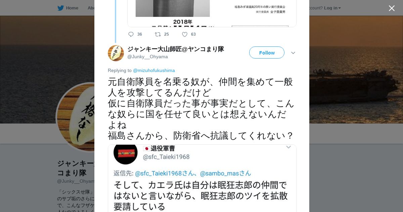Open the large profile picture behind overlay
Image resolution: width=403 pixels, height=212 pixels.
coord(75,117)
